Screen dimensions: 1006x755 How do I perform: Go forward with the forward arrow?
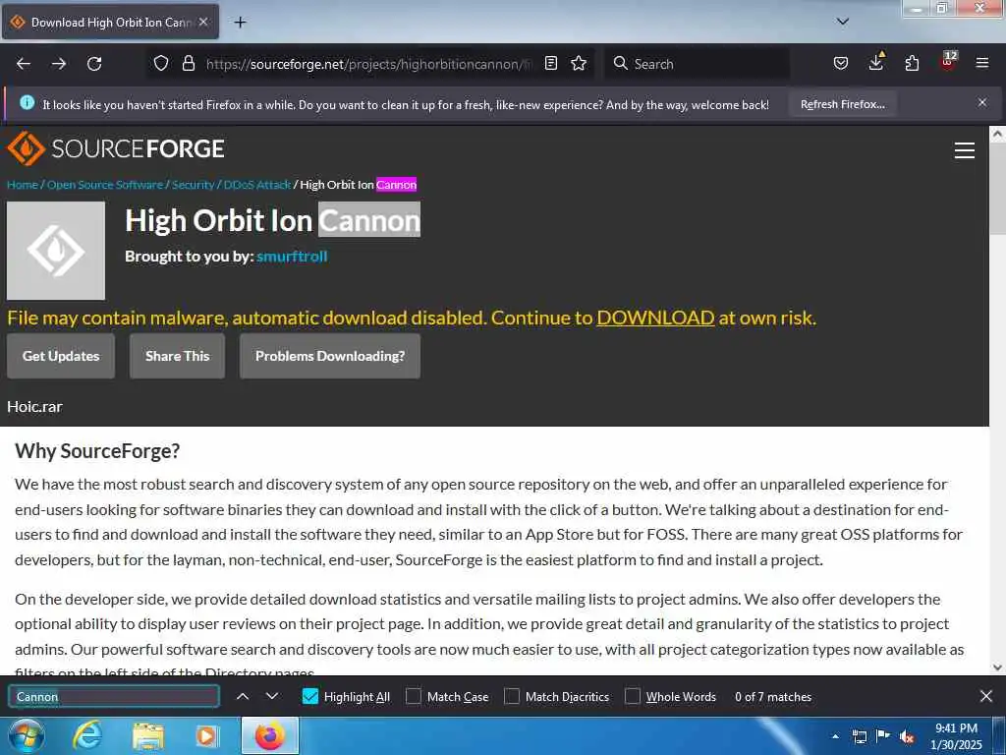click(x=59, y=64)
